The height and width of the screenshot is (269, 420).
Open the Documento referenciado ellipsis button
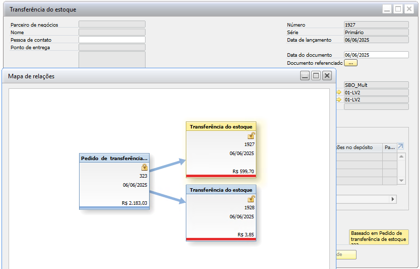click(351, 63)
